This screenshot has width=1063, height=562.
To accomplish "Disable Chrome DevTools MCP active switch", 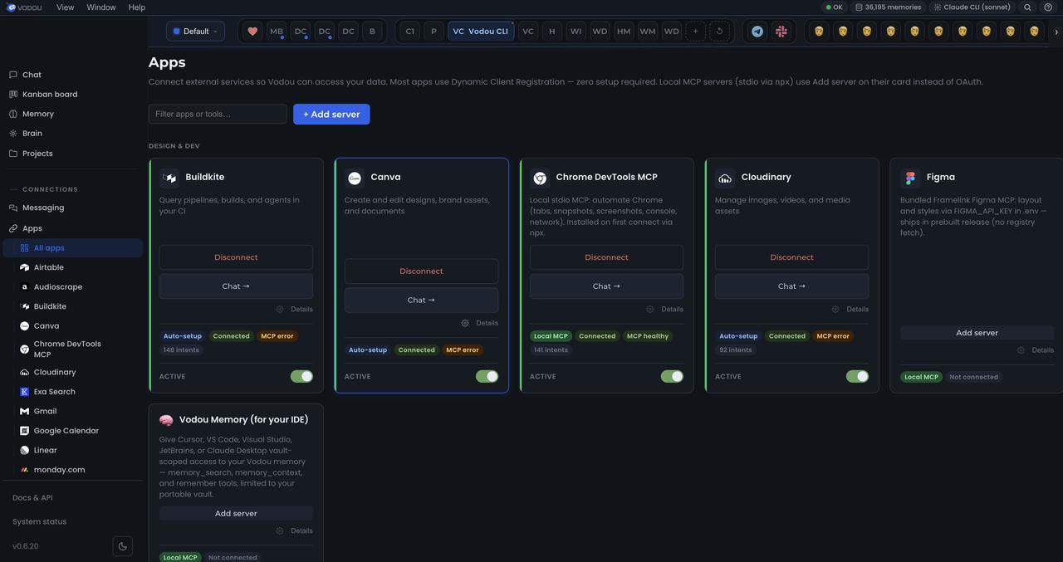I will [x=672, y=377].
